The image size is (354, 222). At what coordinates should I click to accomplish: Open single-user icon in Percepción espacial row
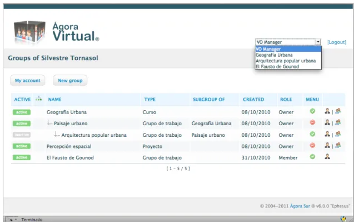[327, 145]
